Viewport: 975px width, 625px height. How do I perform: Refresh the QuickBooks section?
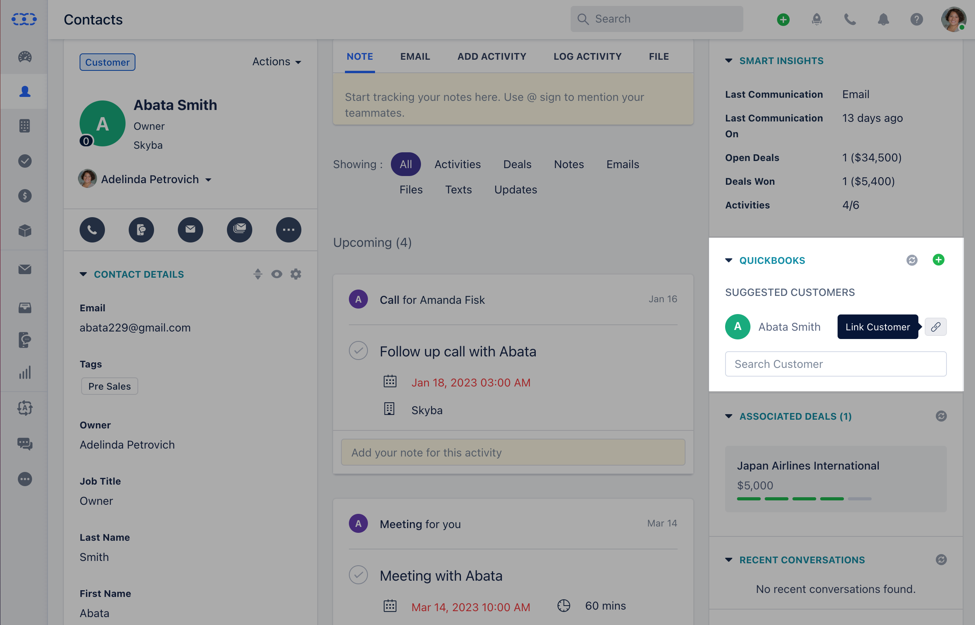(912, 260)
